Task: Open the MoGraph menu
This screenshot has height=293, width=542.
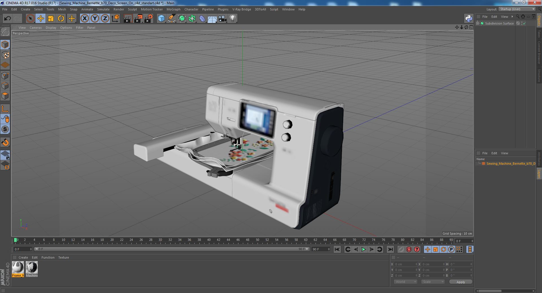Action: 173,9
